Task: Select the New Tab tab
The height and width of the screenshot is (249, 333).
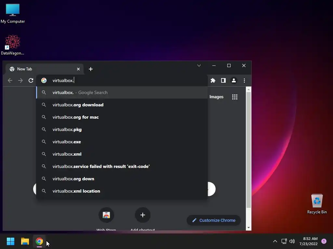Action: 44,69
